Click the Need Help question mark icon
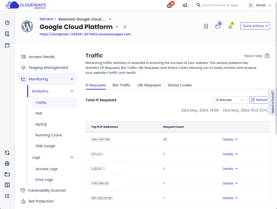 pyautogui.click(x=267, y=56)
